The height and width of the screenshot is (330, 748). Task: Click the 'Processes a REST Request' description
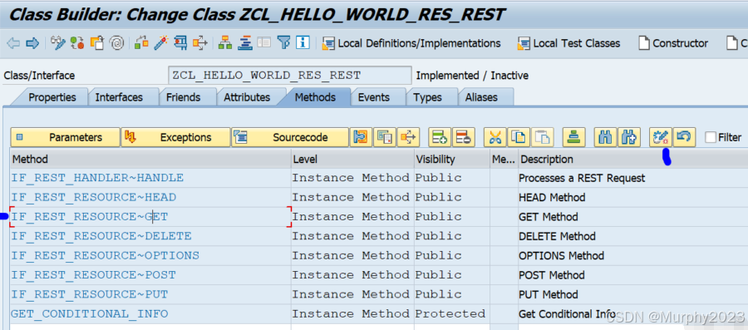(x=582, y=179)
